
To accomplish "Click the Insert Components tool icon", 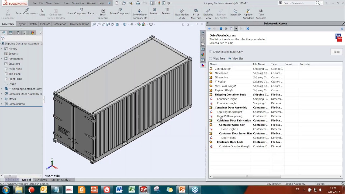I will coord(27,10).
